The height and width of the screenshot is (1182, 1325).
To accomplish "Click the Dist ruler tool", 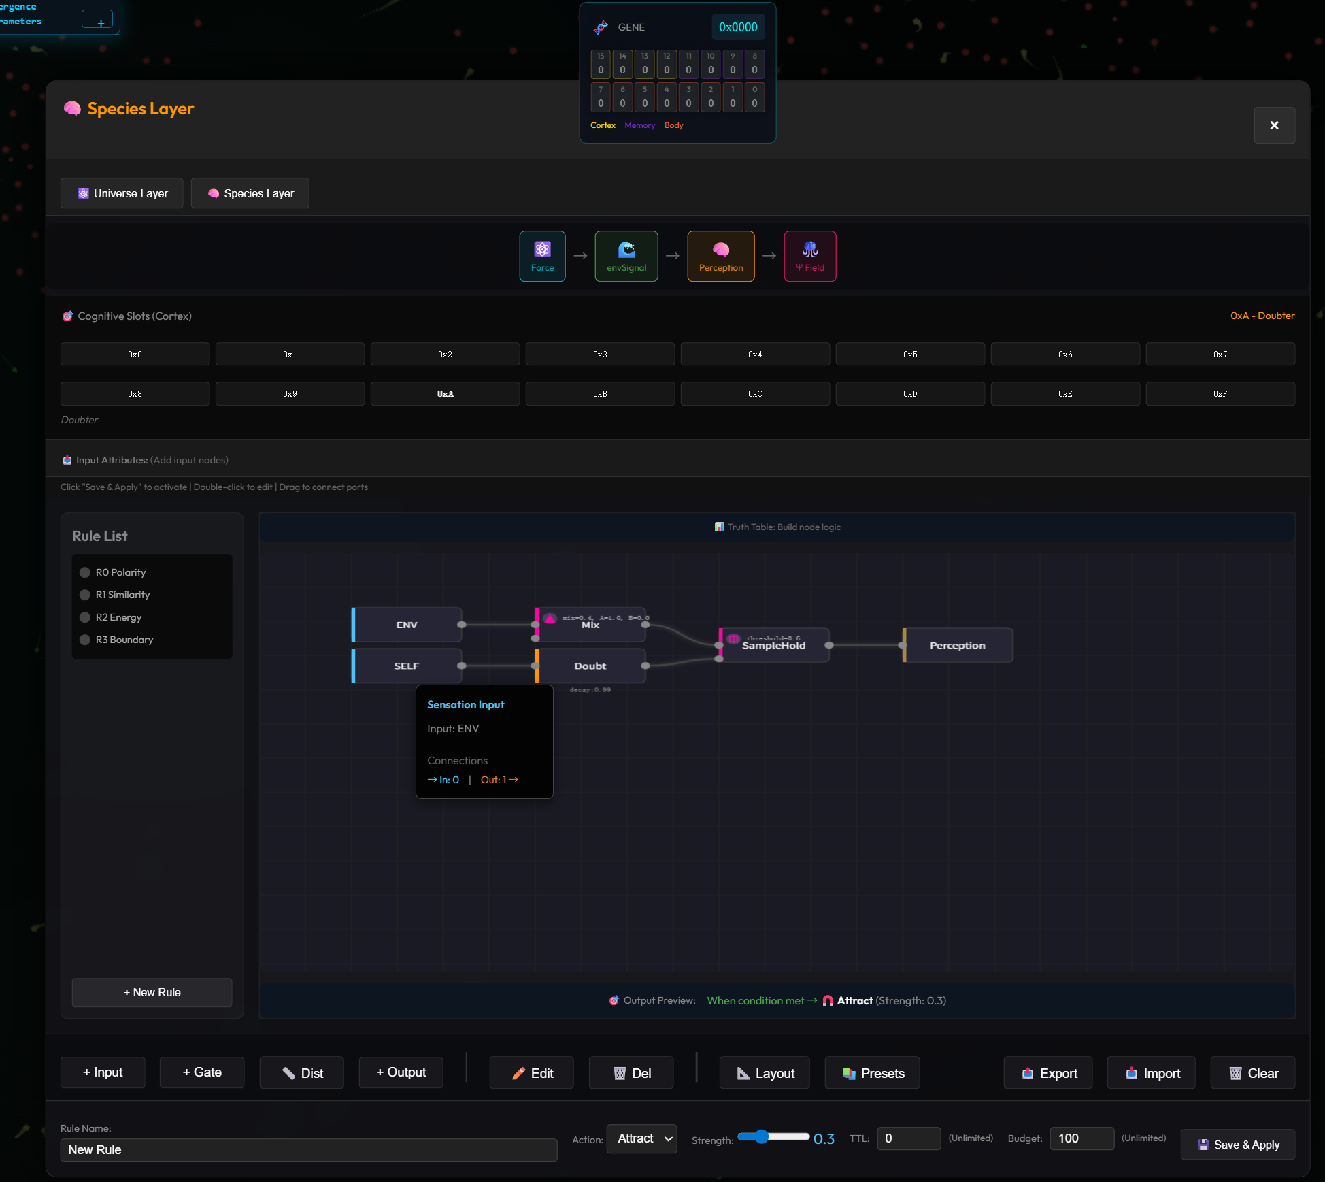I will click(x=301, y=1072).
